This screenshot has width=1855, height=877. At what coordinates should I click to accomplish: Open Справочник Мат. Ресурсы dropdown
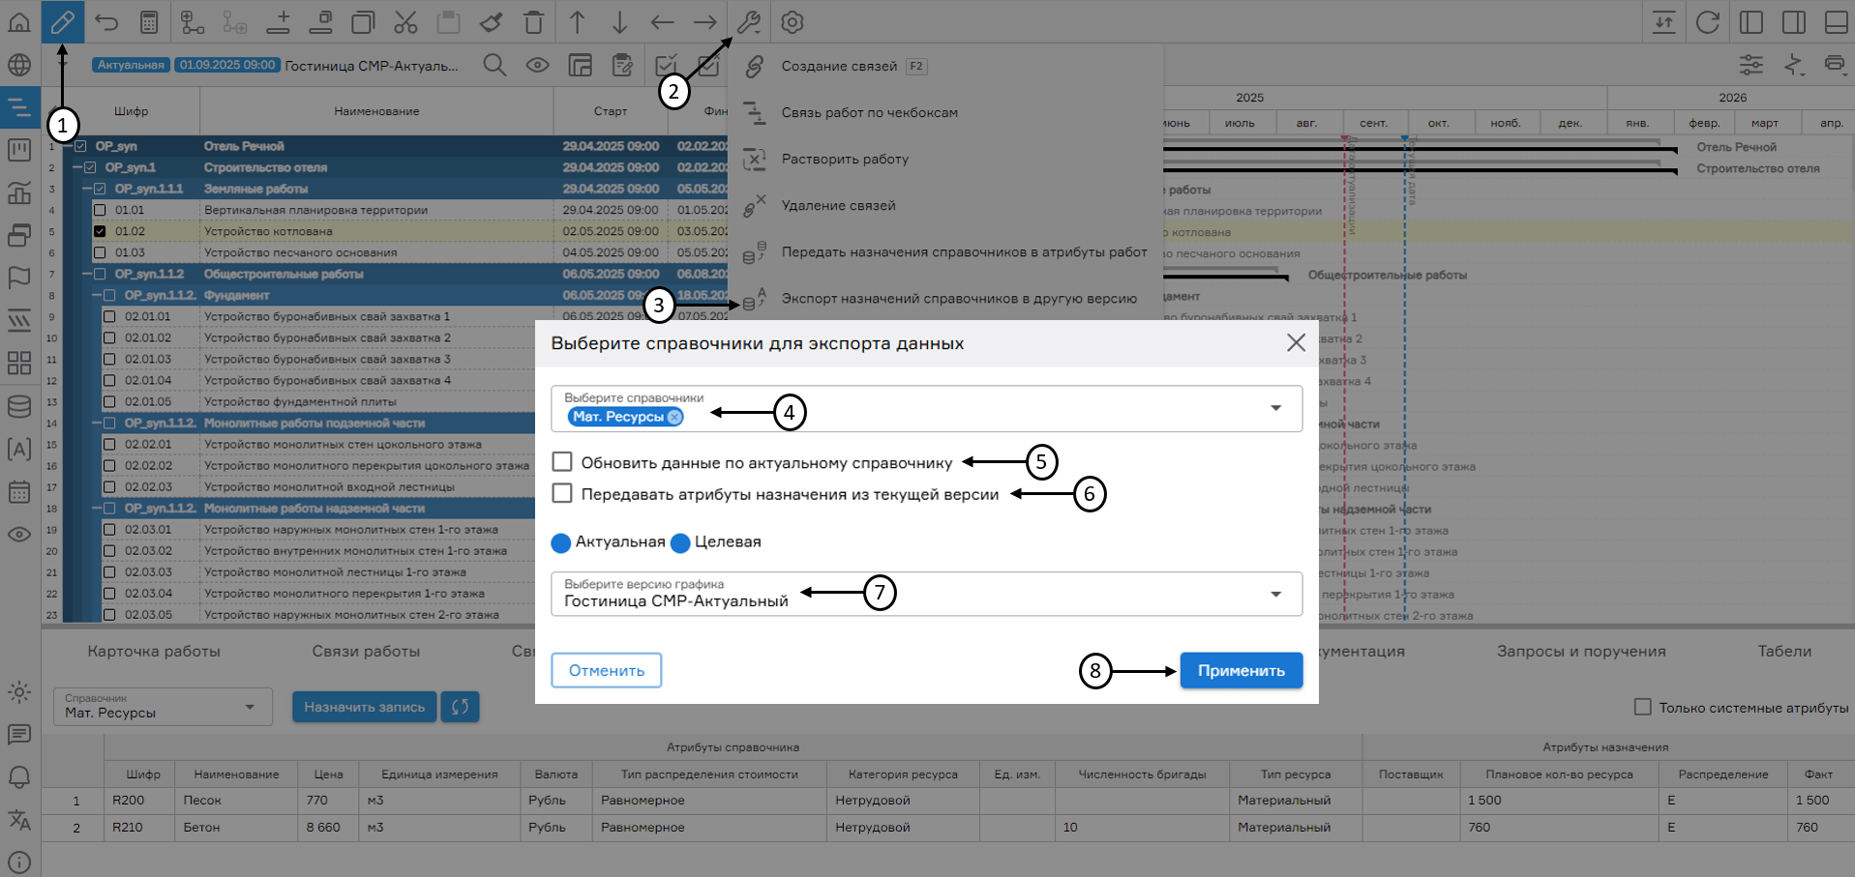pyautogui.click(x=247, y=707)
